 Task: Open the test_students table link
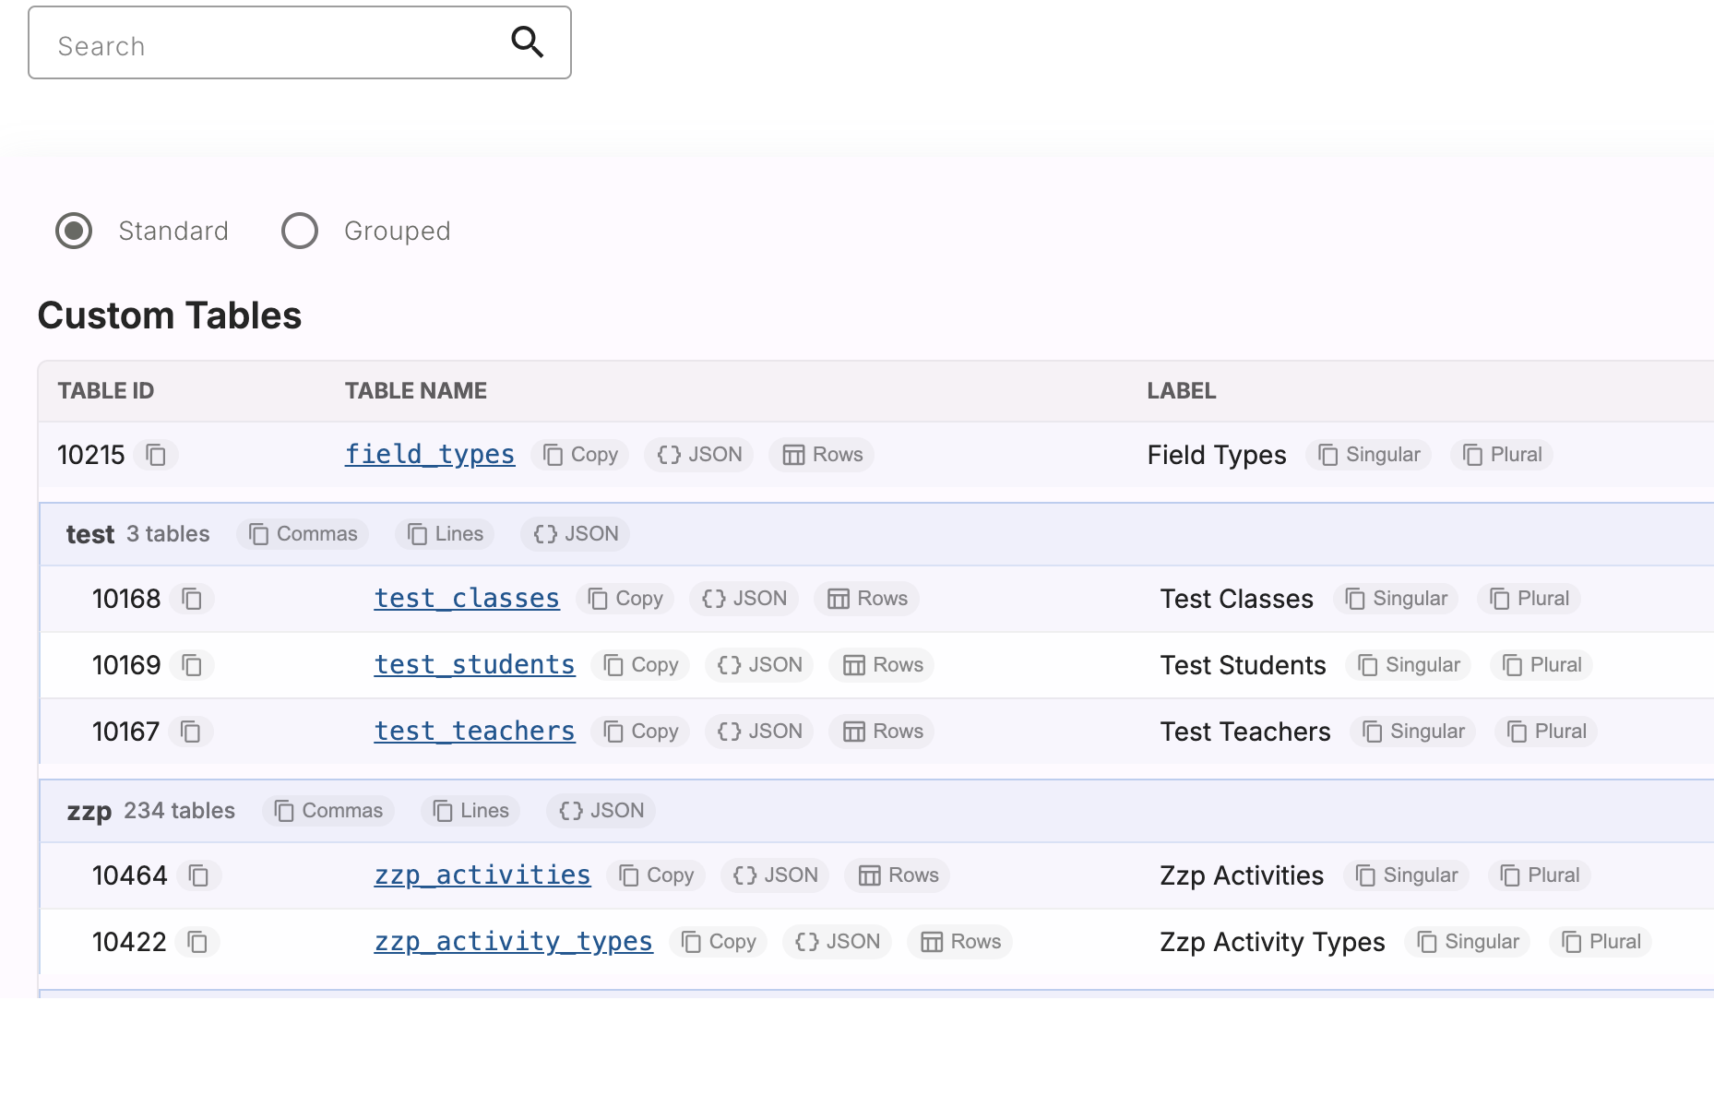[475, 665]
